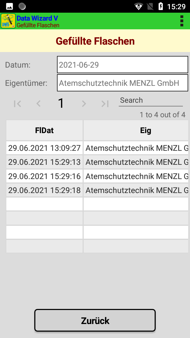Tap the Data Wizard V app icon
The height and width of the screenshot is (338, 190).
pyautogui.click(x=8, y=21)
